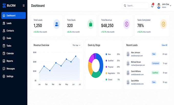The width and height of the screenshot is (174, 105).
Task: Click the magnifier icon in search box
Action: coord(125,6)
